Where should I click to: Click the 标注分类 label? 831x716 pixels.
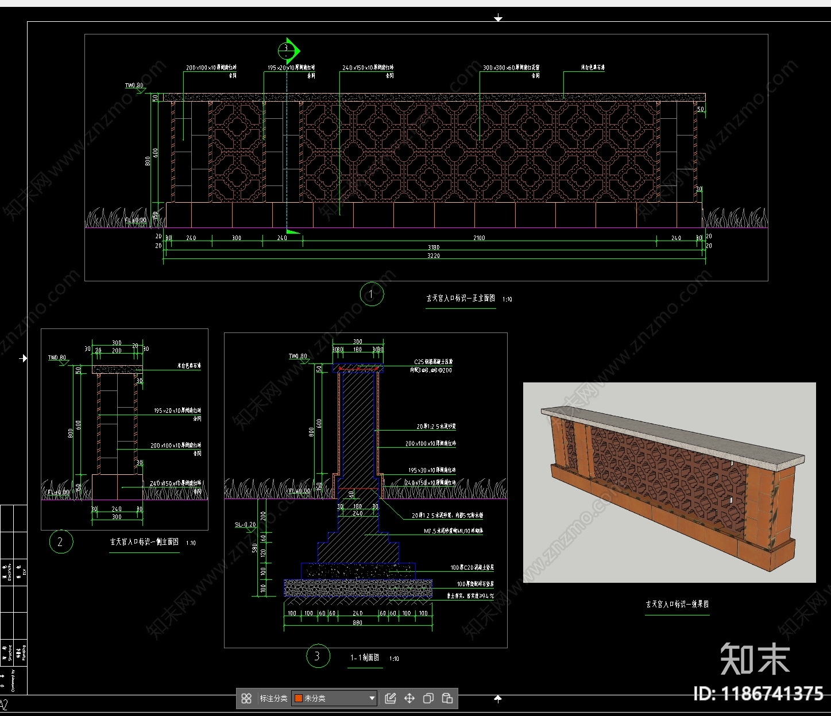click(273, 698)
